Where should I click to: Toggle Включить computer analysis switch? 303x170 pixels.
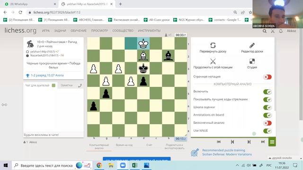tap(267, 92)
